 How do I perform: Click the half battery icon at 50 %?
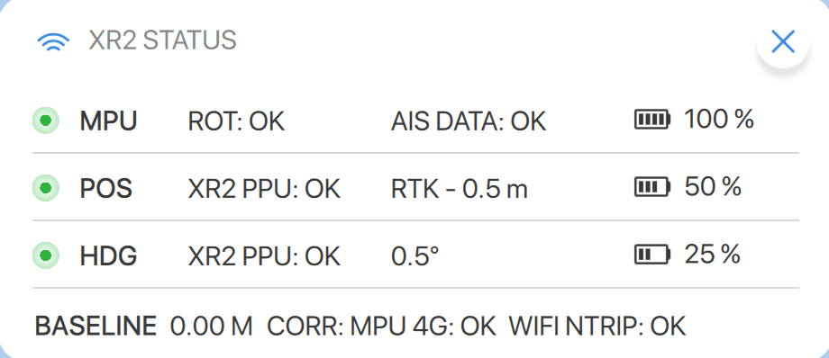(x=652, y=187)
